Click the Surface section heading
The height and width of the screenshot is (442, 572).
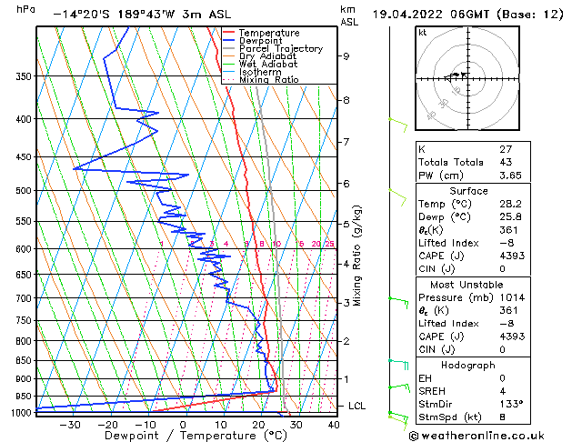(468, 191)
